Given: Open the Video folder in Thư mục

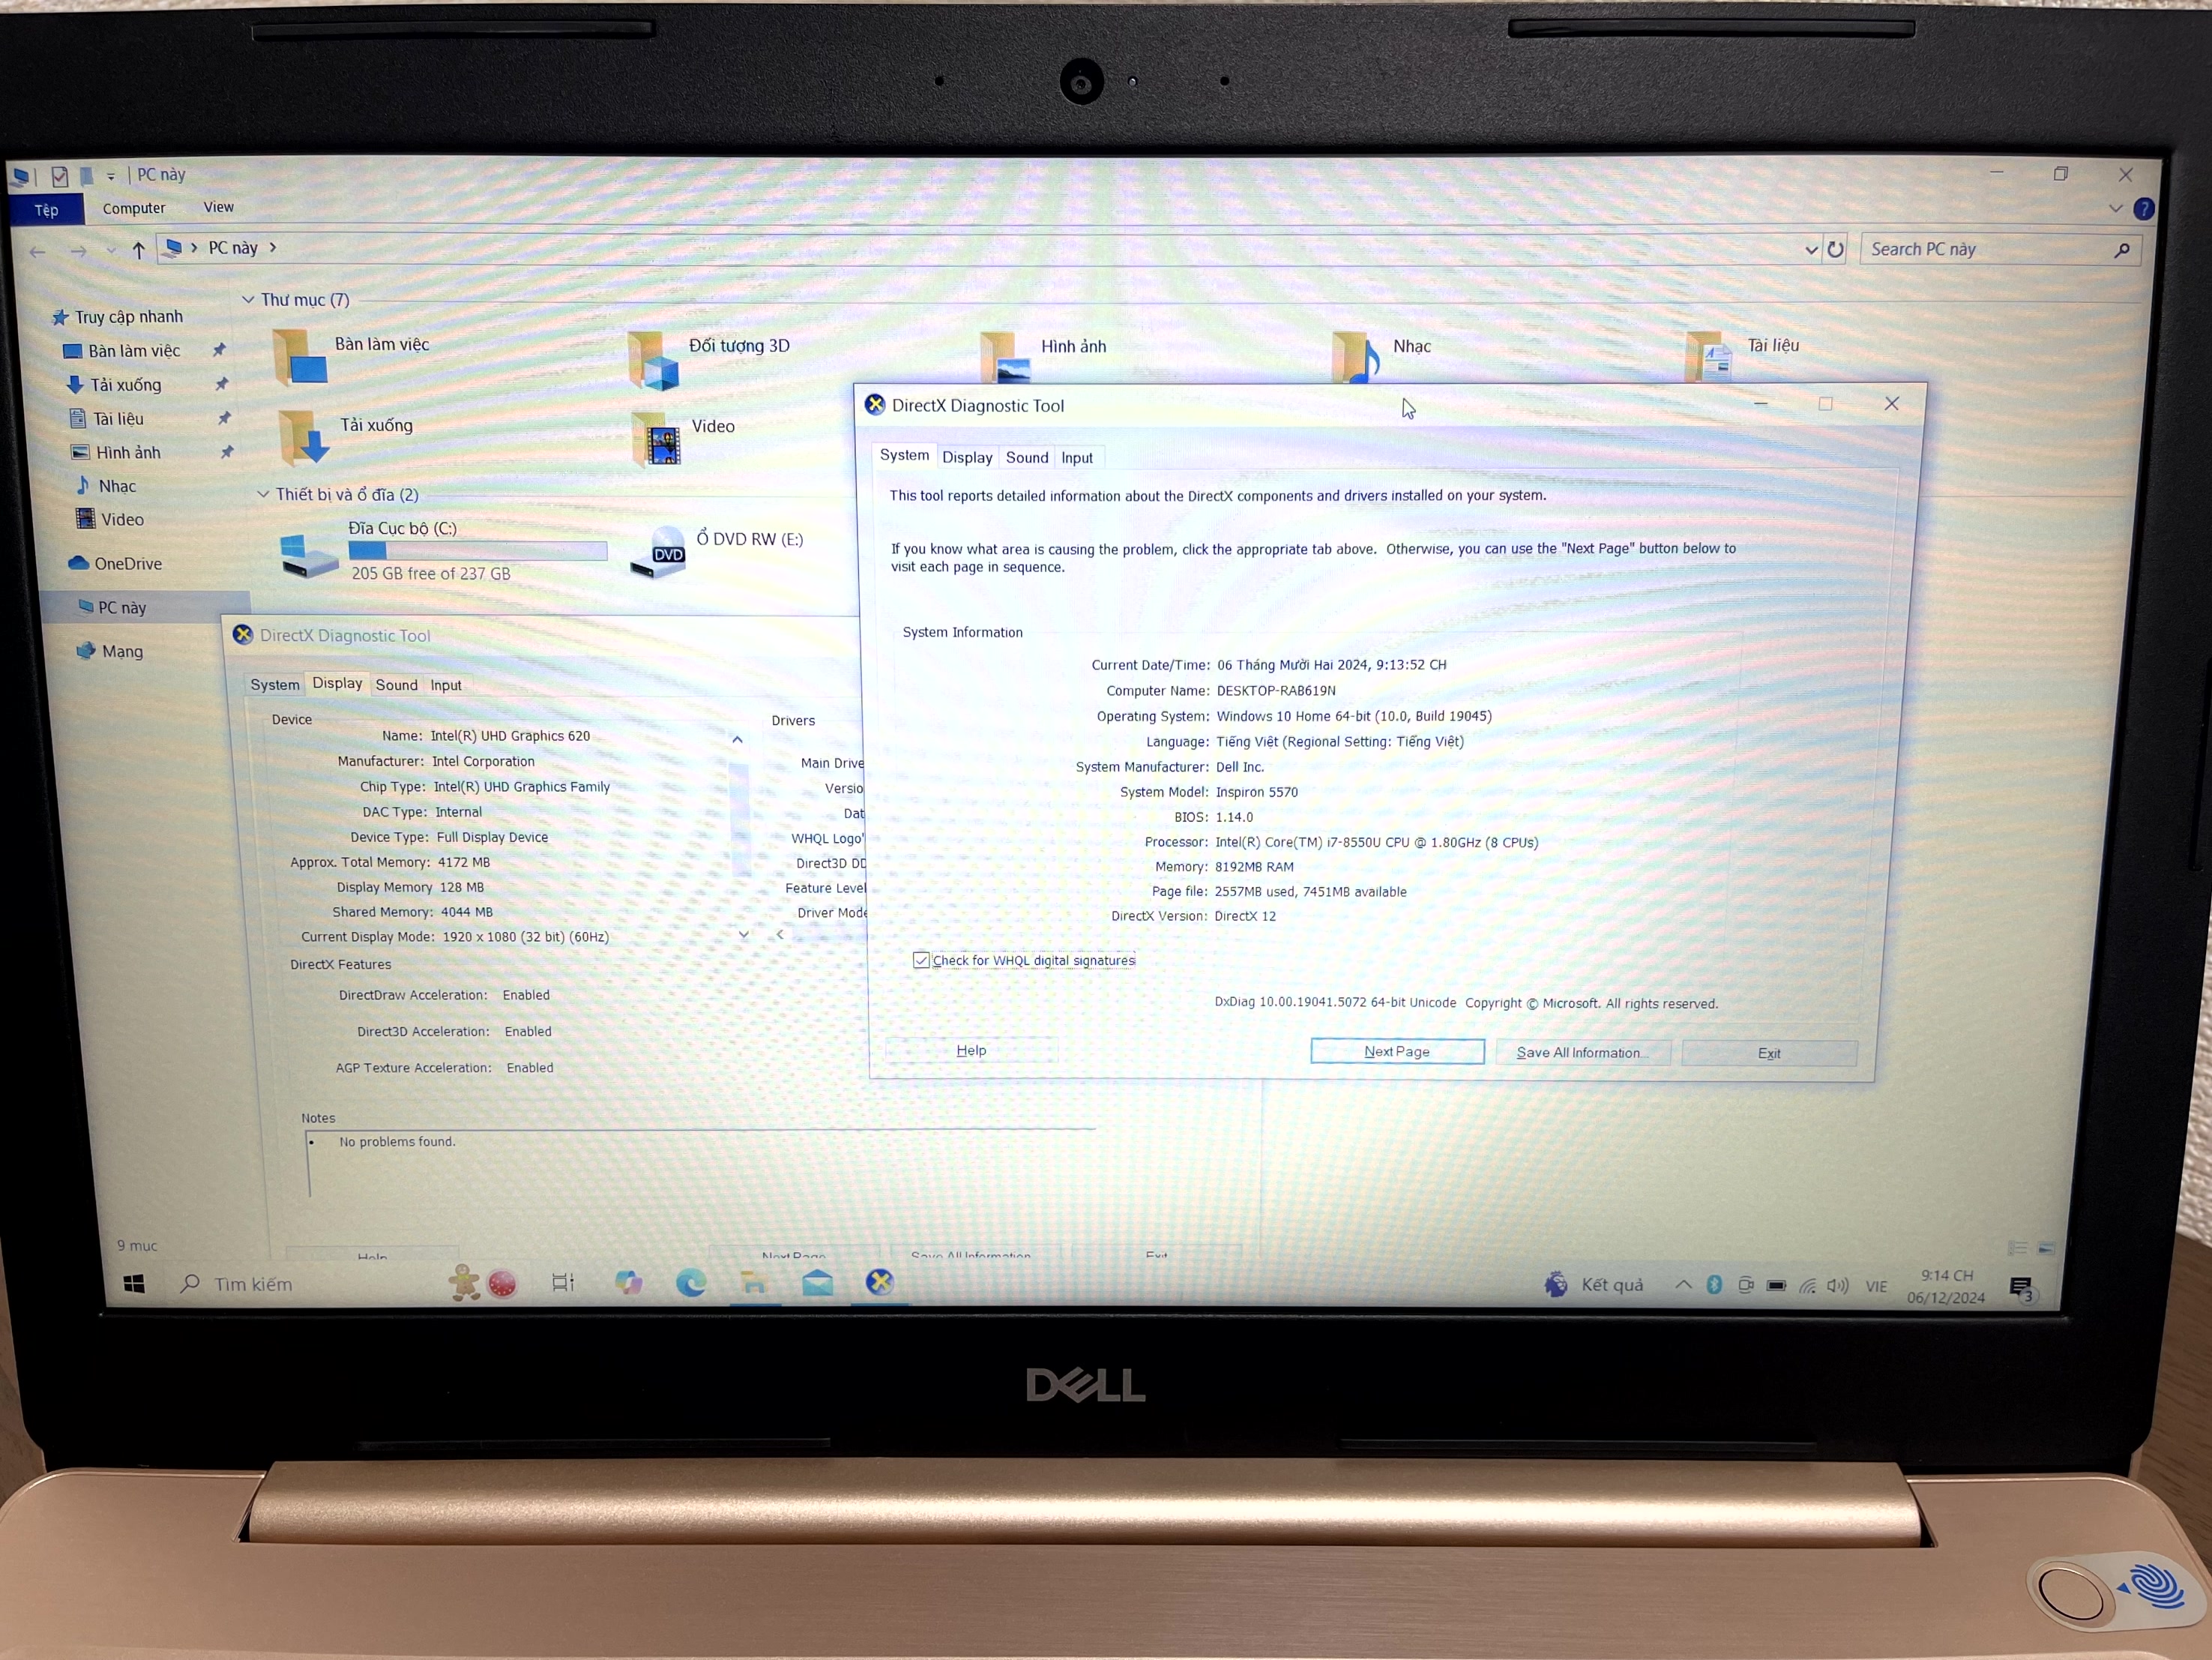Looking at the screenshot, I should pyautogui.click(x=658, y=440).
